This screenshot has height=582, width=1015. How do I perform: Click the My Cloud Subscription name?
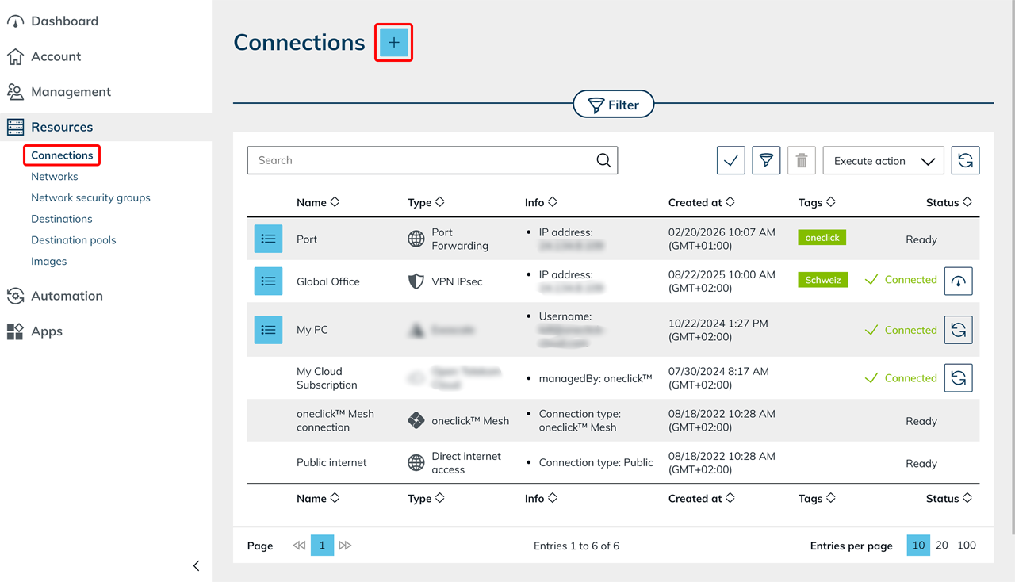(327, 378)
